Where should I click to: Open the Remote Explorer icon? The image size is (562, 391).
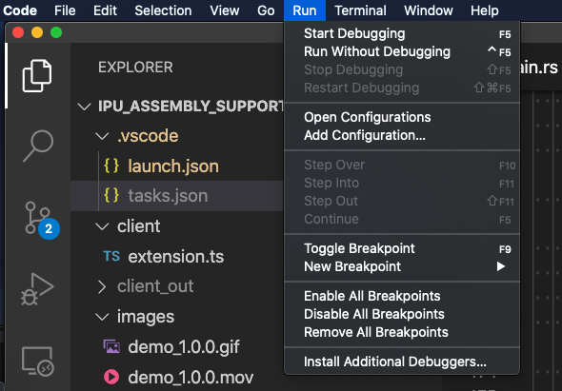(38, 361)
